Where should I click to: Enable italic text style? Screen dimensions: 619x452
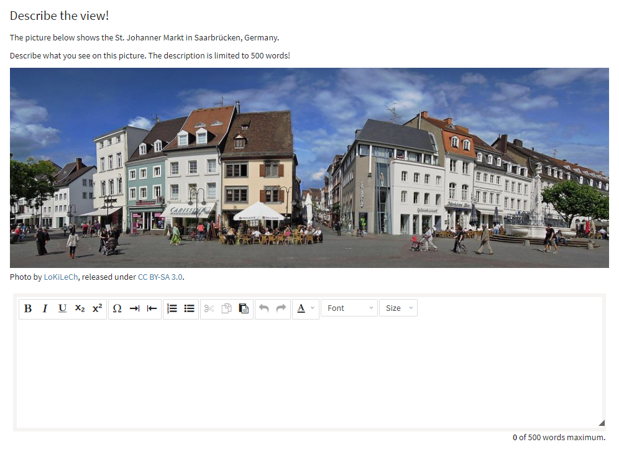click(x=45, y=308)
